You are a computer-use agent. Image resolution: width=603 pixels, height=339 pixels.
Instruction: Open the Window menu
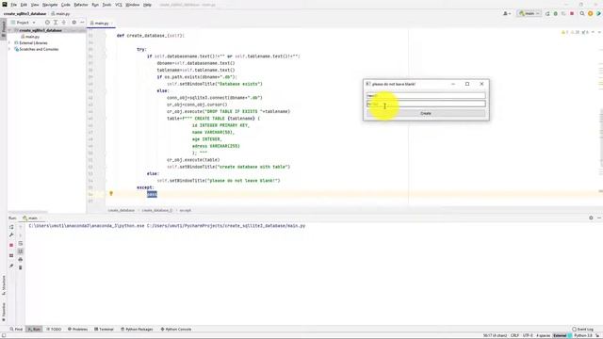coord(133,5)
